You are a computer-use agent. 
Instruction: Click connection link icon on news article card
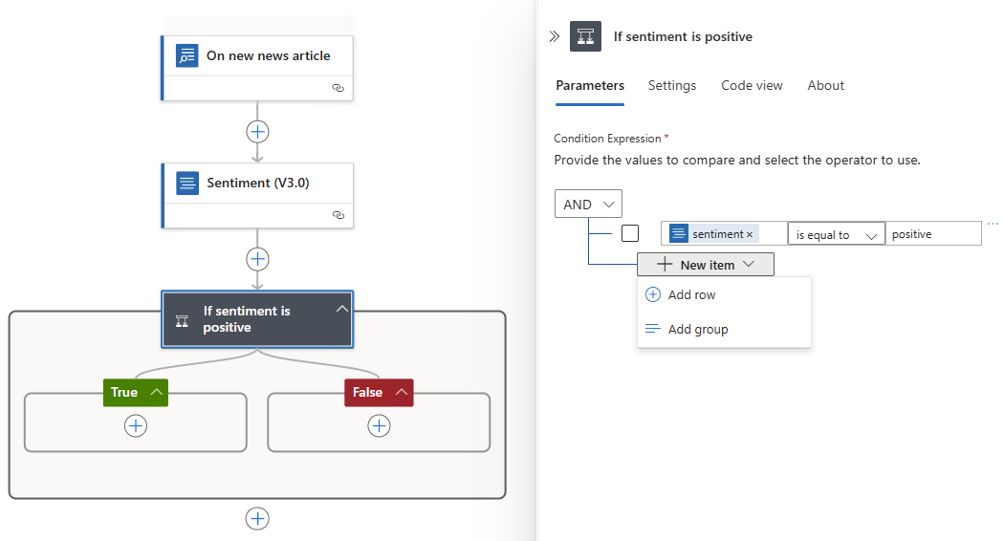pyautogui.click(x=338, y=88)
